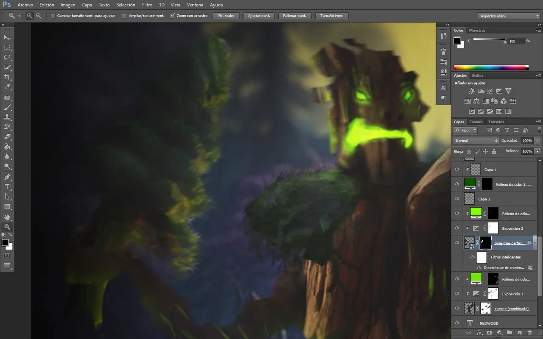Switch to the Canales tab
This screenshot has height=339, width=543.
(476, 122)
